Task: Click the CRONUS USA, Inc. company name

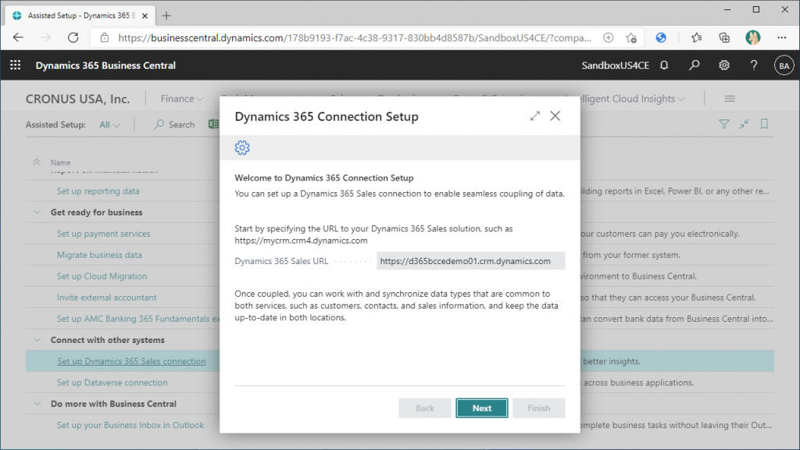Action: 77,99
